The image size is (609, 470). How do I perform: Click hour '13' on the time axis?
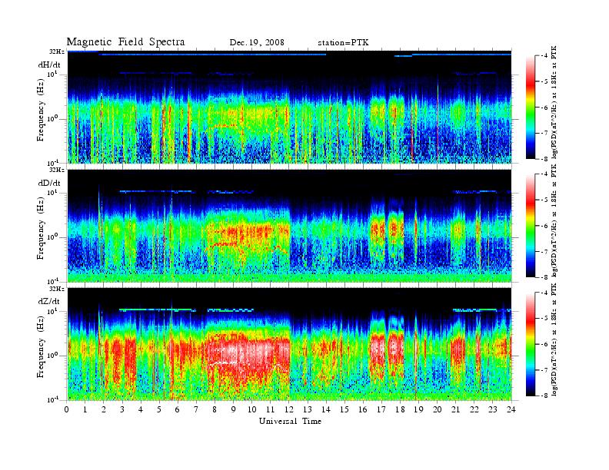click(308, 409)
